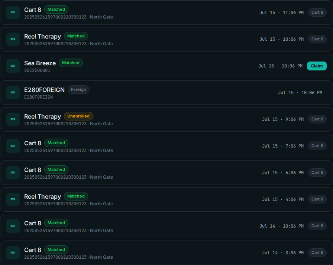Open Cart 8 chip on Jul 14 8:06 PM row
The image size is (333, 265).
click(x=317, y=253)
